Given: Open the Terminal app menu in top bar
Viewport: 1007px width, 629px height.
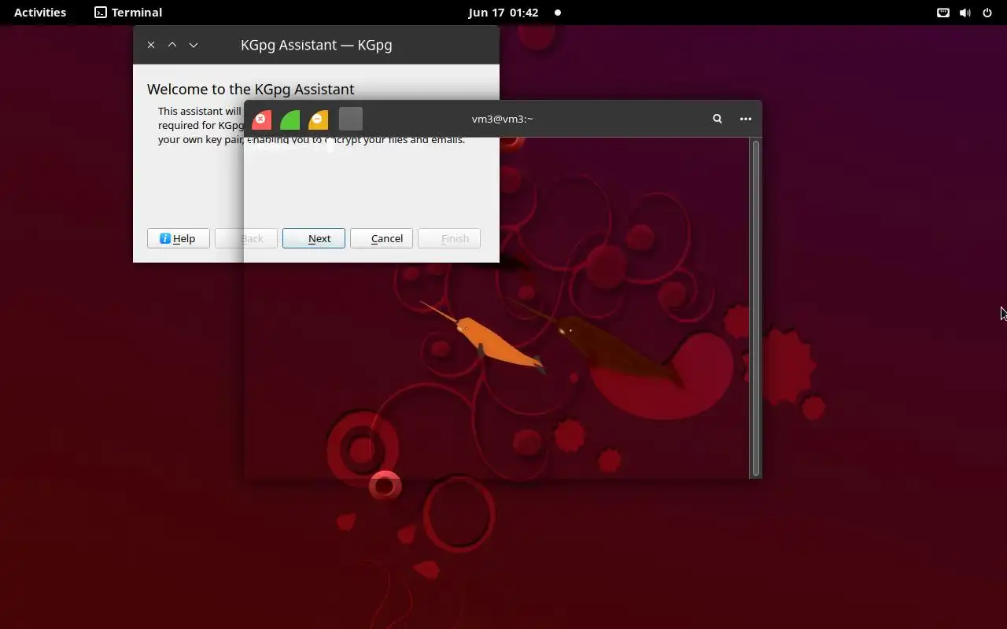Looking at the screenshot, I should click(x=128, y=13).
